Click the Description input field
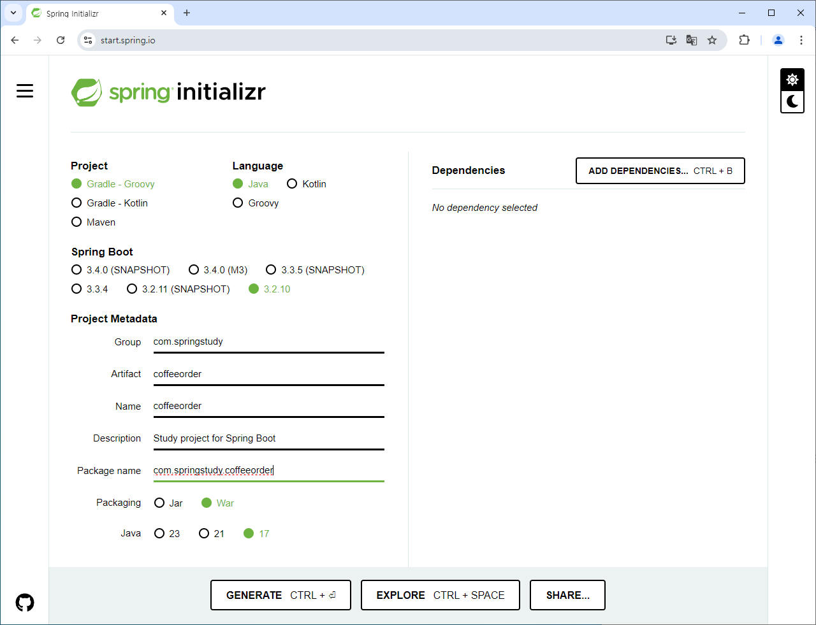816x625 pixels. click(x=268, y=438)
